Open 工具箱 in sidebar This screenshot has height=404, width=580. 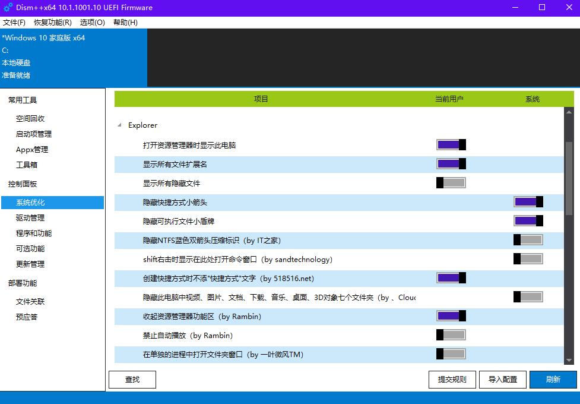[27, 165]
